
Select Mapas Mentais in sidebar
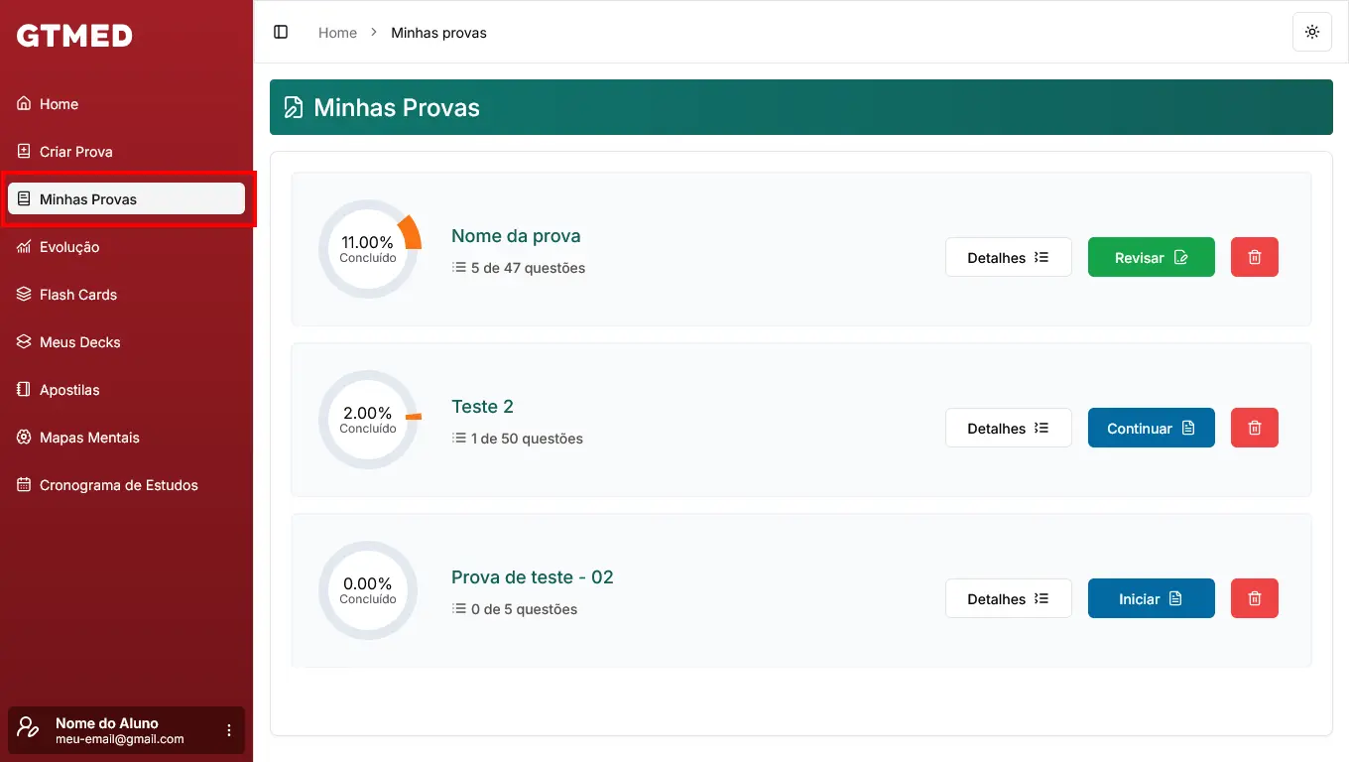point(89,438)
